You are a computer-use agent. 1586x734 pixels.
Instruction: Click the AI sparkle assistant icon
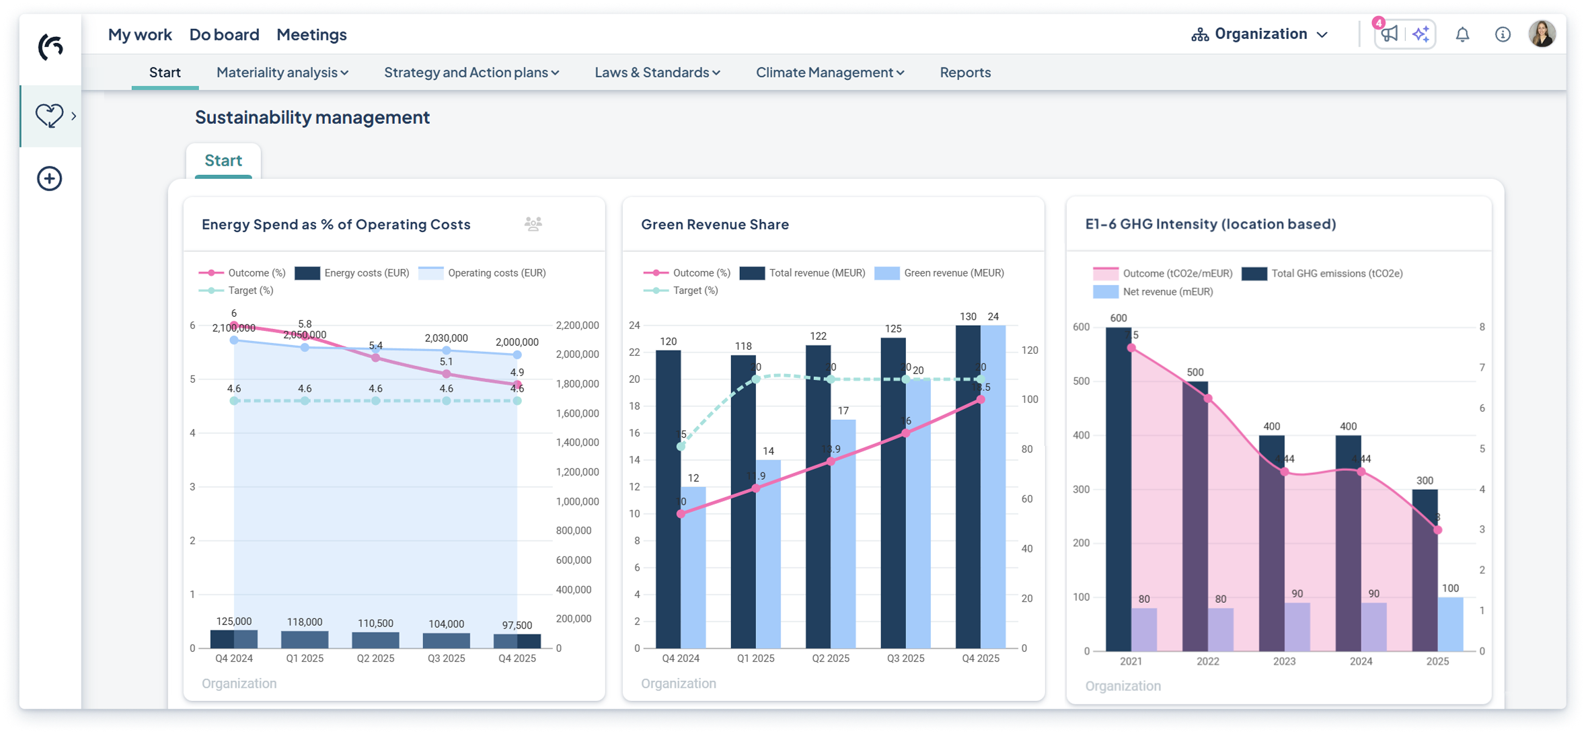(x=1421, y=34)
